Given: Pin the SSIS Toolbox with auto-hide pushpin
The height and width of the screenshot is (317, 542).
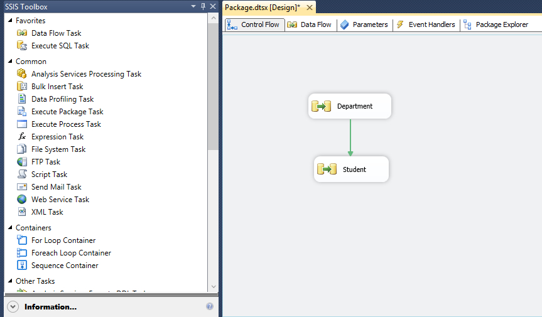Looking at the screenshot, I should 203,6.
